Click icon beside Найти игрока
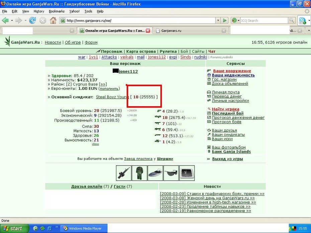 pyautogui.click(x=209, y=109)
